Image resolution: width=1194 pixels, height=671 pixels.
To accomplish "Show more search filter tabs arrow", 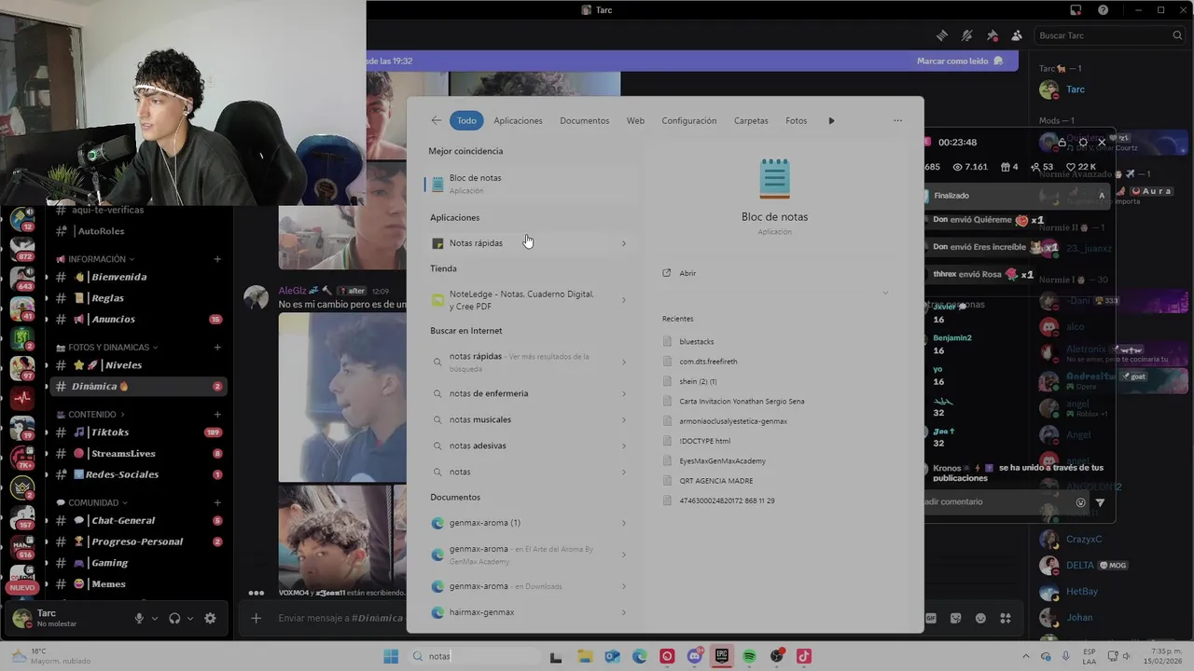I will coord(831,120).
